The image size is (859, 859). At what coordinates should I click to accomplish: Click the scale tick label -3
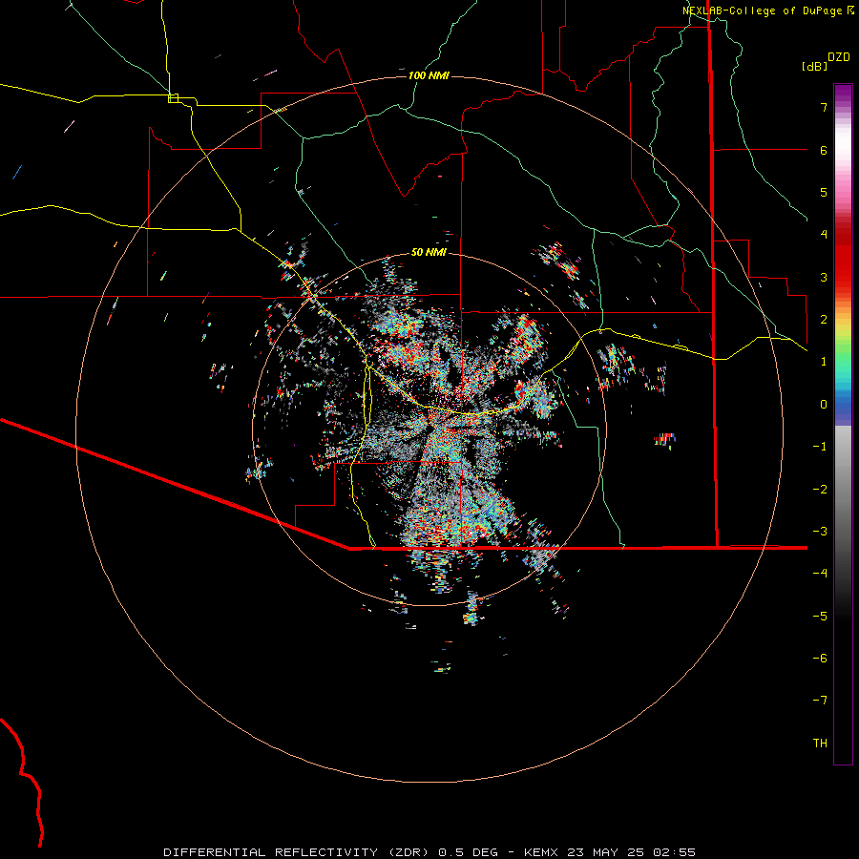[x=820, y=532]
